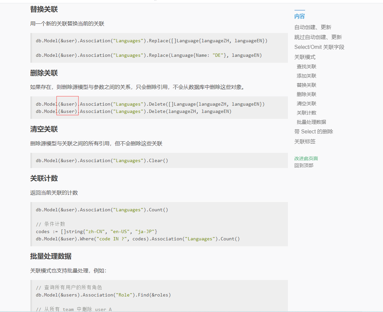Go to '跳过自动创建、更新' sidebar link
383x312 pixels.
coord(318,37)
